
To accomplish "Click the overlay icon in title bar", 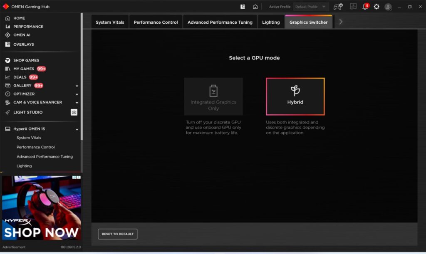I will (243, 7).
